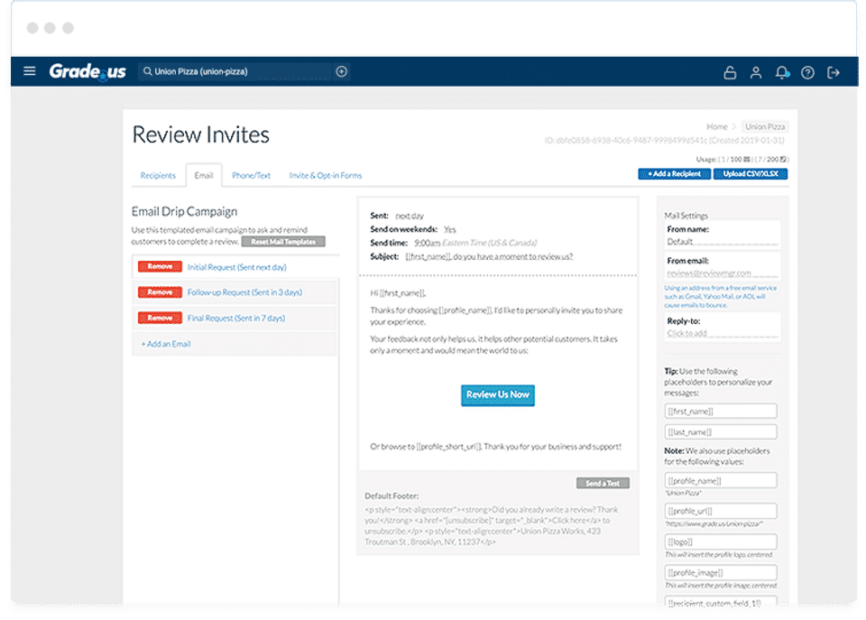Click the From email field
Image resolution: width=866 pixels, height=620 pixels.
(x=722, y=273)
